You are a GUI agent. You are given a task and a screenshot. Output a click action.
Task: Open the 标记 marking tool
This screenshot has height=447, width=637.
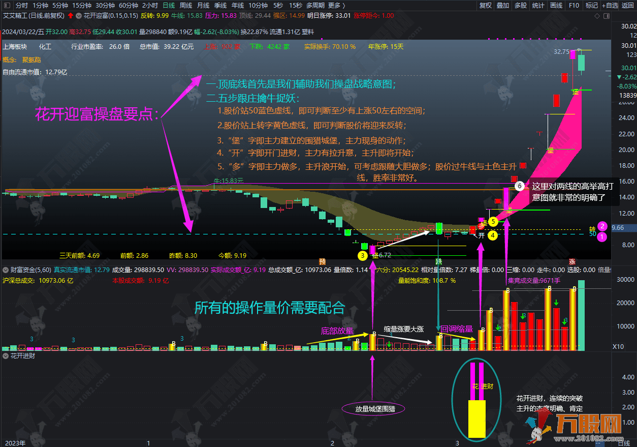pos(592,6)
